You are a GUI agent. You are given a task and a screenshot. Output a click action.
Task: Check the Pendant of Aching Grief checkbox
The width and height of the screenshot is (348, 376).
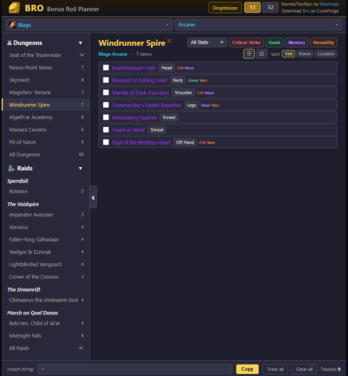106,80
